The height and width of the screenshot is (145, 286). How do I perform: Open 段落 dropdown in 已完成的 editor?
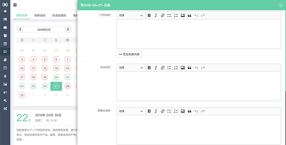pyautogui.click(x=131, y=16)
